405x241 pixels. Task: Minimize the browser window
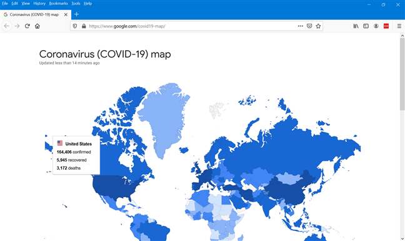pyautogui.click(x=369, y=4)
